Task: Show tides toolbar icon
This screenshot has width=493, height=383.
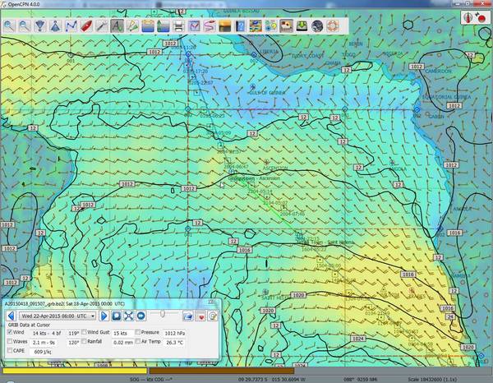Action: [164, 25]
